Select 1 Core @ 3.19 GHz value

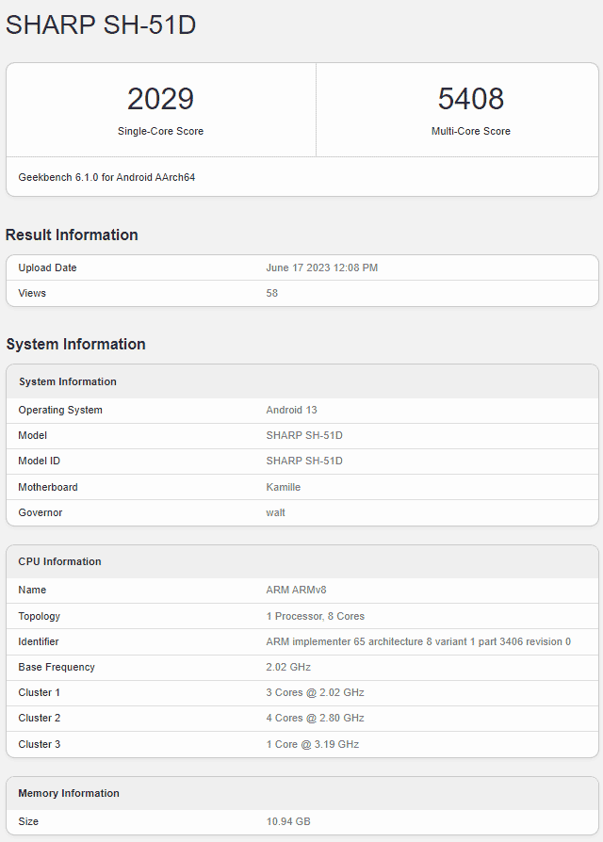point(313,744)
